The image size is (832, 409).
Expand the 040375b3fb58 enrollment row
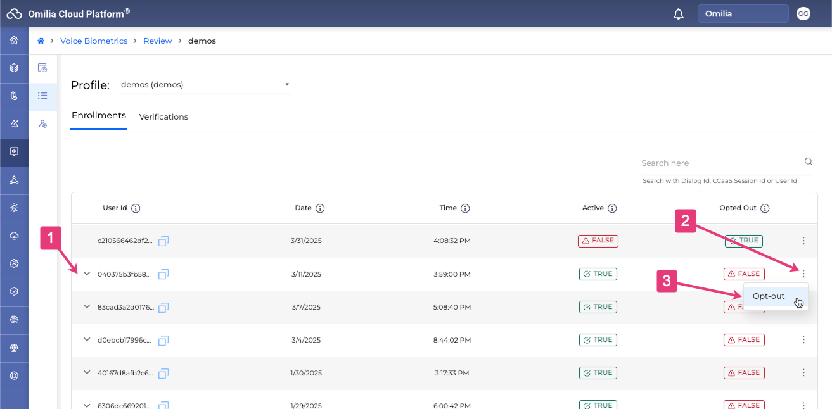point(87,274)
